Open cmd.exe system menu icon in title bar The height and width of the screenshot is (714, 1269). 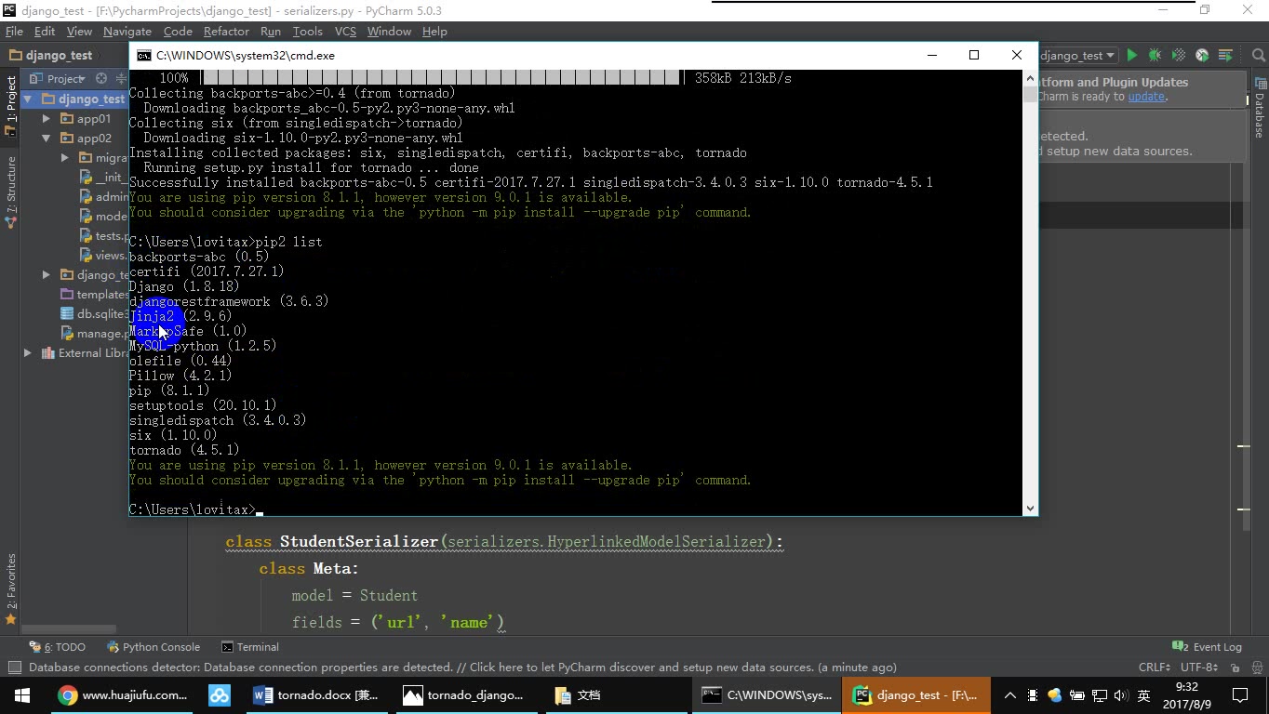tap(143, 56)
